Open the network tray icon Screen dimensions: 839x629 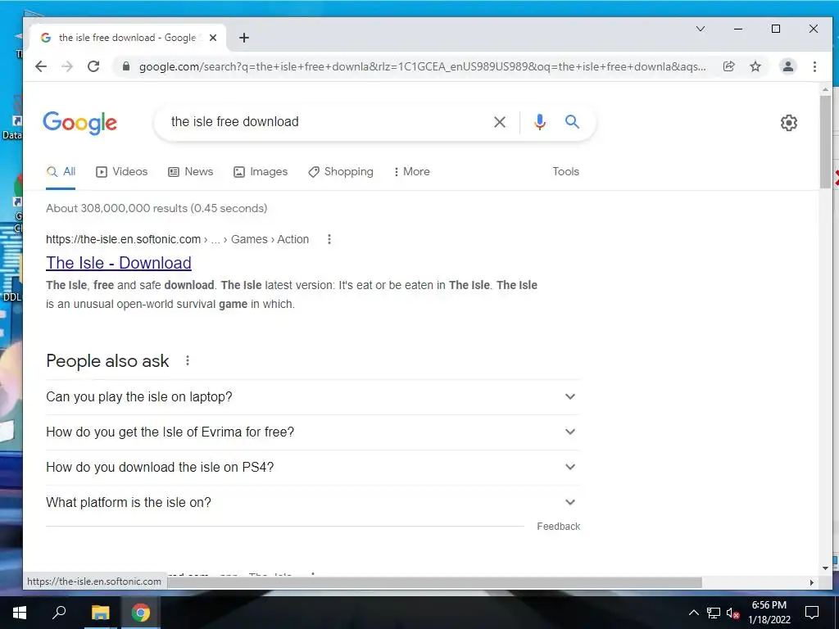tap(714, 613)
